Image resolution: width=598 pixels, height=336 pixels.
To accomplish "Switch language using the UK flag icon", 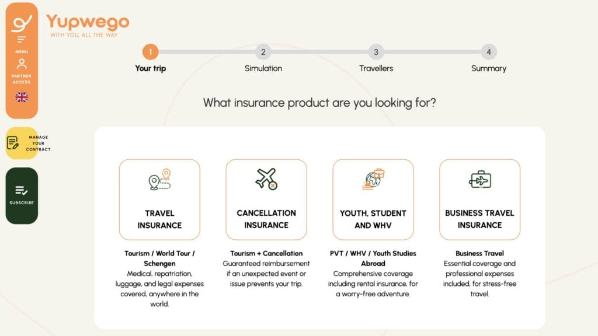I will (x=21, y=97).
